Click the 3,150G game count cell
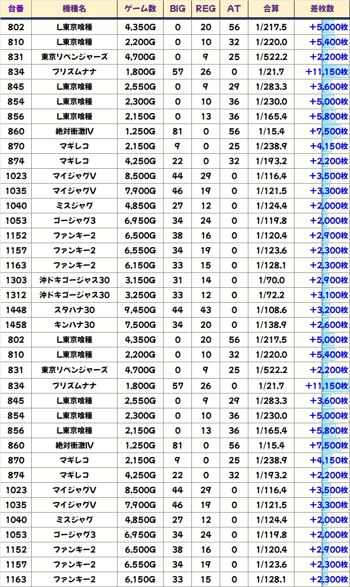 (140, 280)
